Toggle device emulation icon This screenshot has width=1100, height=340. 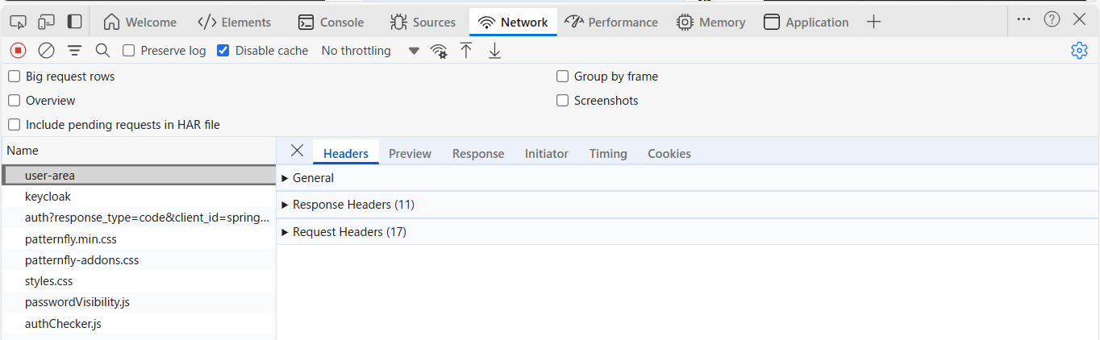(x=47, y=22)
